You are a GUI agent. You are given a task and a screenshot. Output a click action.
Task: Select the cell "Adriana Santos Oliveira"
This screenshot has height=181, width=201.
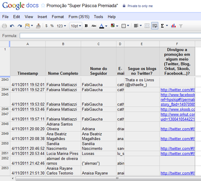tap(63, 126)
